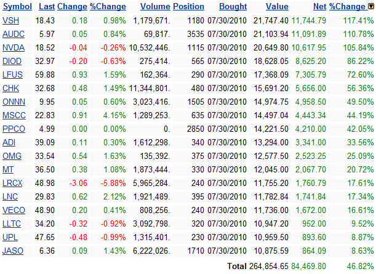
Task: Click the Position column header
Action: coord(188,7)
